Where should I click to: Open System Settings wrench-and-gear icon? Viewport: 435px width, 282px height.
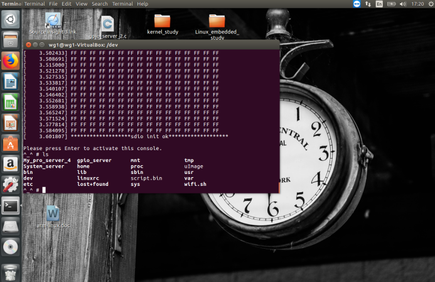point(11,185)
